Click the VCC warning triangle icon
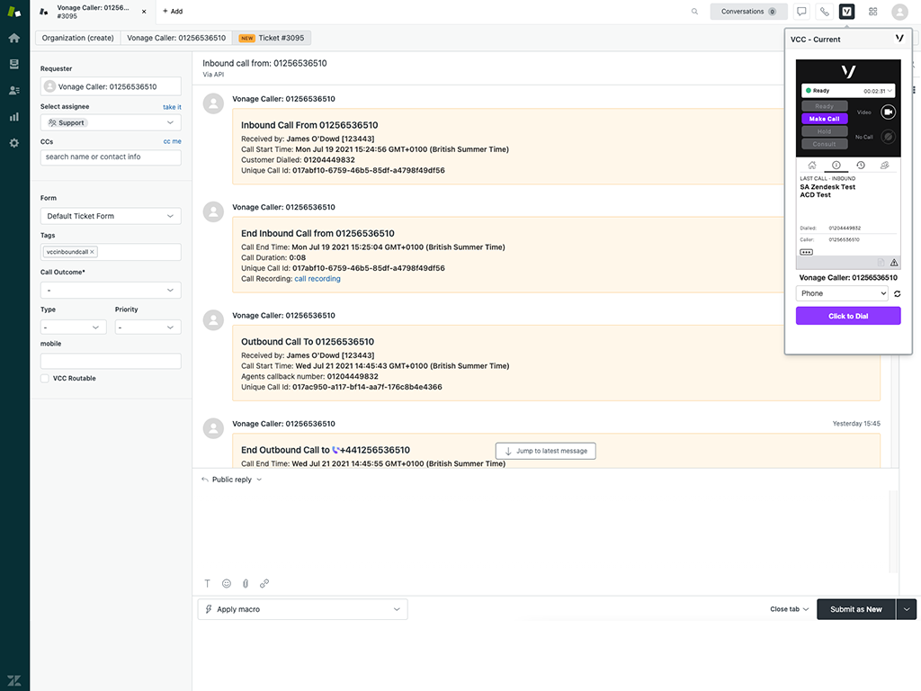Image resolution: width=921 pixels, height=691 pixels. (x=894, y=263)
